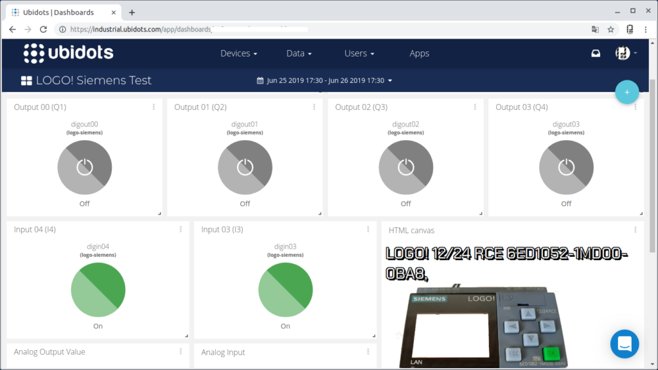
Task: Open Output 00 (Q1) widget options menu
Action: [154, 107]
